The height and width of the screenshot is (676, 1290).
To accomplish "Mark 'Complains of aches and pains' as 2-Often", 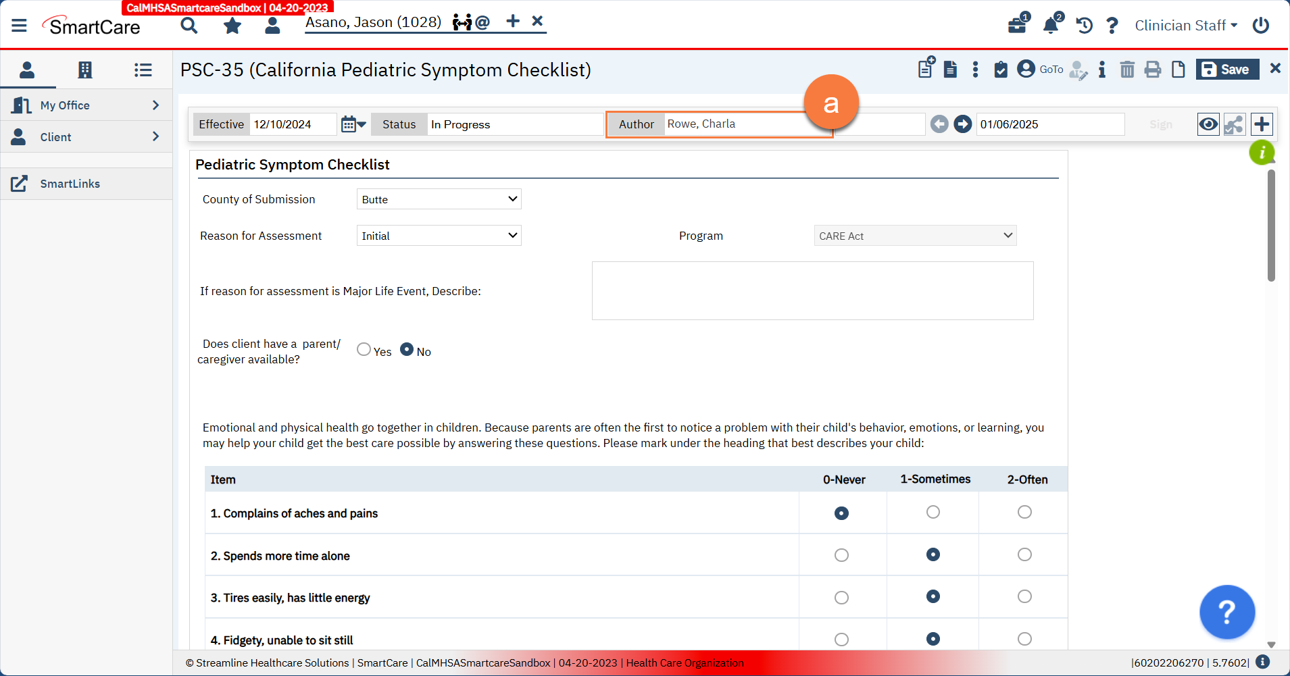I will 1024,513.
